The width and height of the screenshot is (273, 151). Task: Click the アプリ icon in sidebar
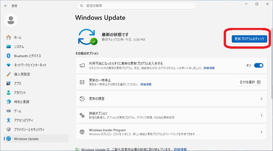coord(9,83)
